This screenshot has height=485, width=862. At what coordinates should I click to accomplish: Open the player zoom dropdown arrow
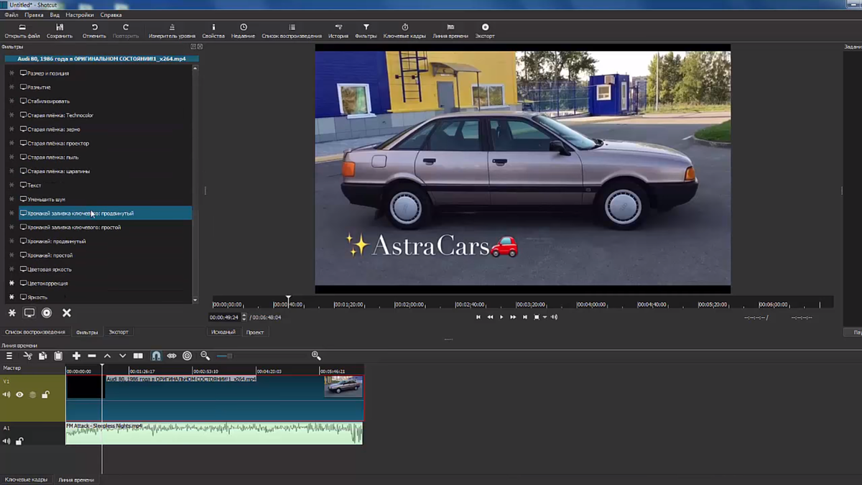(544, 317)
